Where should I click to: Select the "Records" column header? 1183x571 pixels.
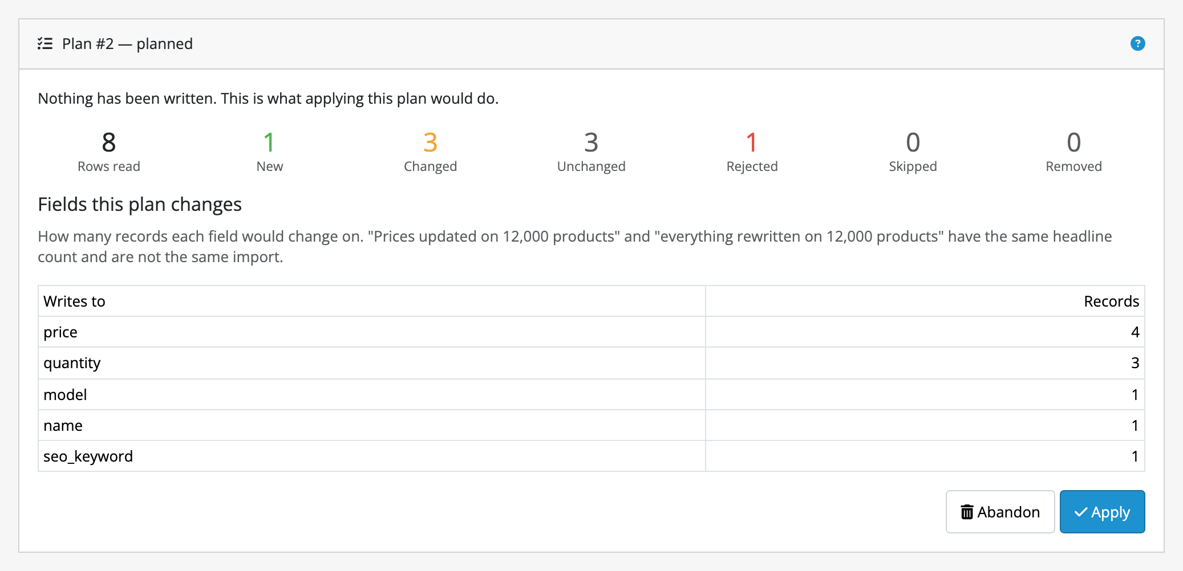[x=1111, y=301]
